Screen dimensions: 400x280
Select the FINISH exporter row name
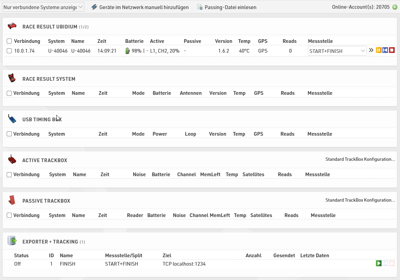coord(67,264)
